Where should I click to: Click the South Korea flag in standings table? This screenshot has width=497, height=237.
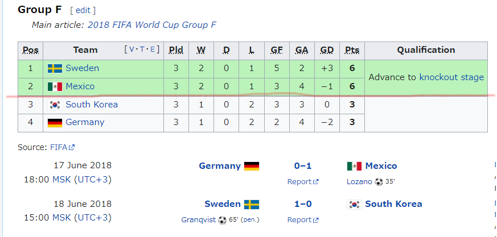coord(55,105)
